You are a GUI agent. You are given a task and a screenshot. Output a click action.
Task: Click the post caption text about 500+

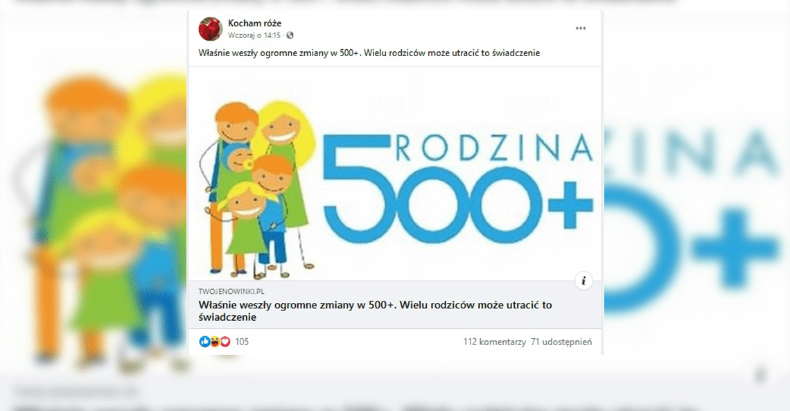pos(369,53)
